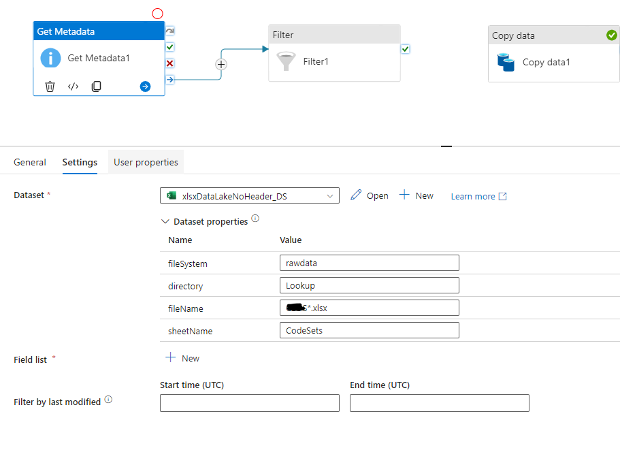The image size is (620, 450).
Task: Click the Start time UTC input field
Action: (249, 402)
